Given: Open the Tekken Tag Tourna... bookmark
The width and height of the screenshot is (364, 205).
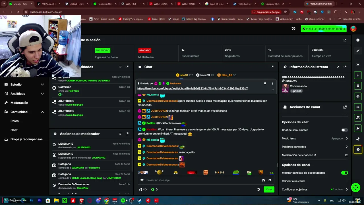Looking at the screenshot, I should coord(194,19).
